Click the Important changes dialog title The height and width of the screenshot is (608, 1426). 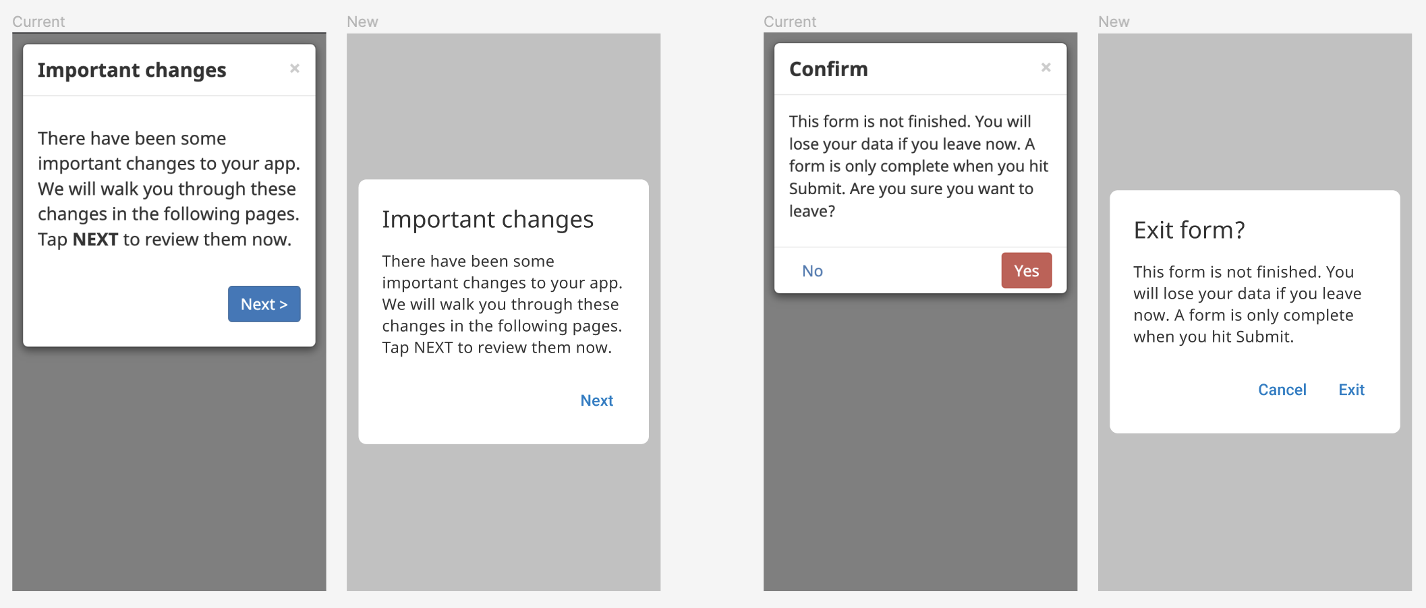pyautogui.click(x=132, y=69)
